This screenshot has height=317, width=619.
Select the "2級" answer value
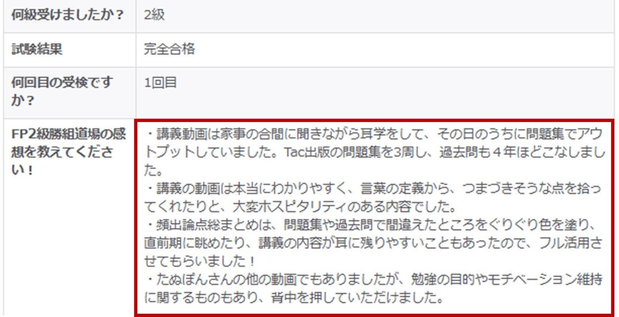[154, 15]
